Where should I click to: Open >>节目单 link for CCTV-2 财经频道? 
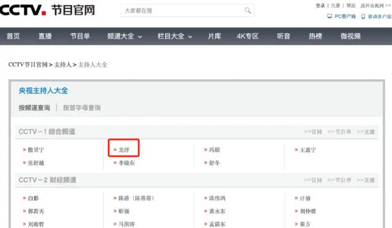(x=339, y=180)
